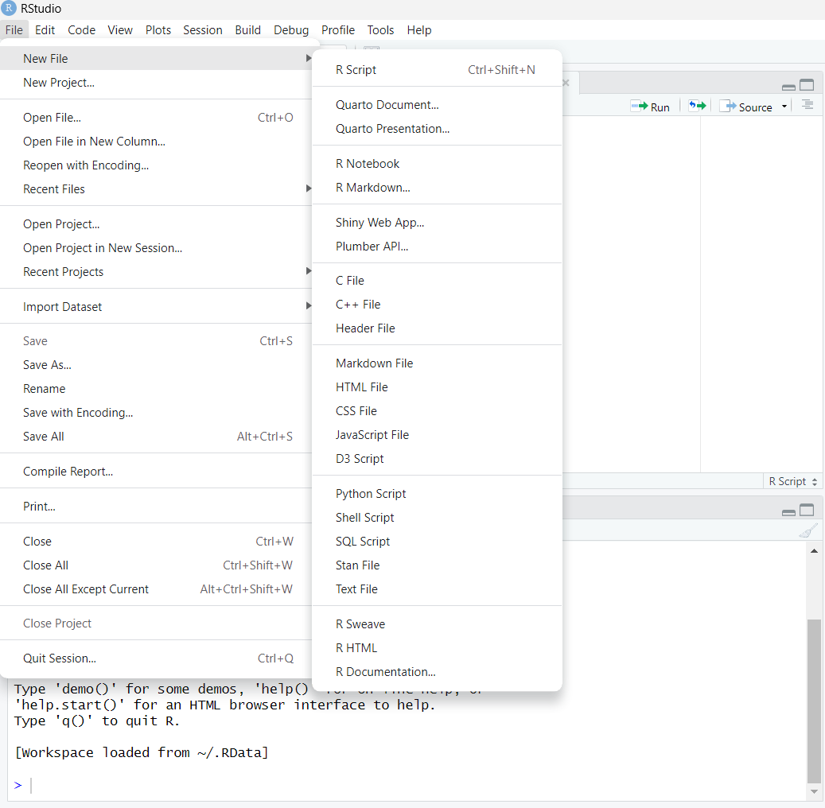Click the RStudio logo in the title bar
Screen dimensions: 825x808
(x=9, y=9)
